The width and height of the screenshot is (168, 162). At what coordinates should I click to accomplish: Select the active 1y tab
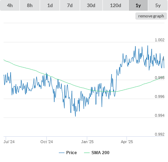point(138,5)
